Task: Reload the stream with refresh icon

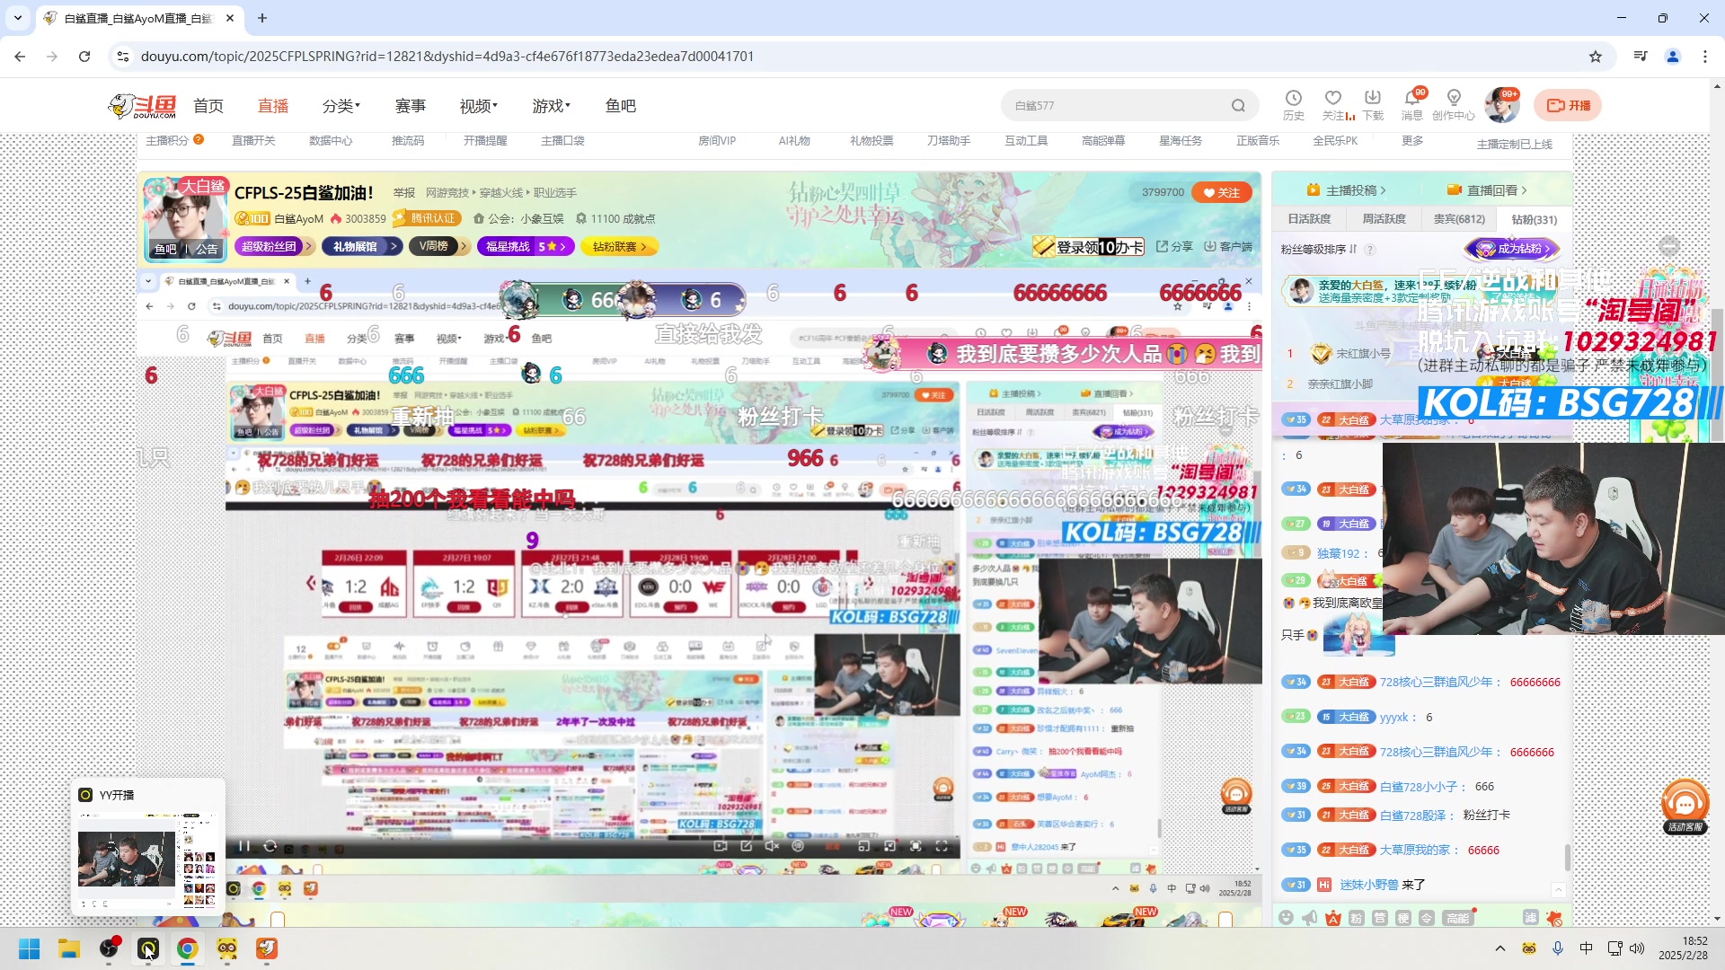Action: [270, 846]
